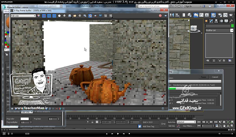
Task: Open the RGB color channel dropdown
Action: tap(23, 16)
